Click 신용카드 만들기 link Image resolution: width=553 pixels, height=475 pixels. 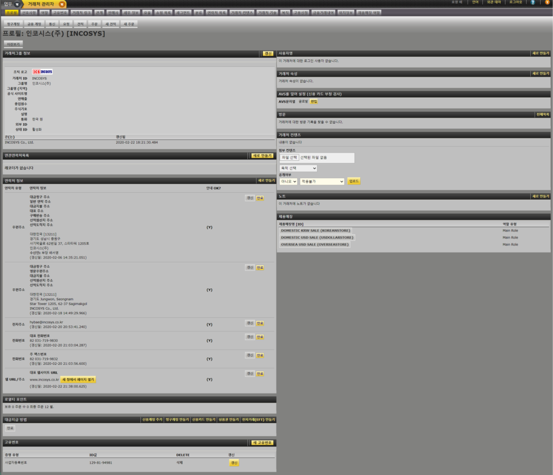203,419
